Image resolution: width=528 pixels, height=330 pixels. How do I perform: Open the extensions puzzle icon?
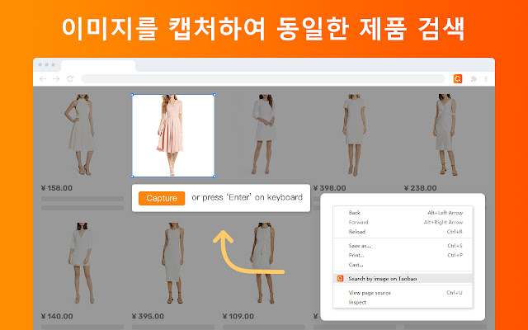coord(474,79)
